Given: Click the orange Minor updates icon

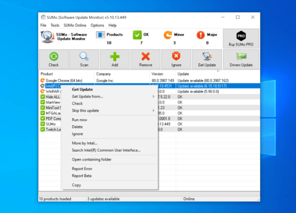Looking at the screenshot, I should [x=168, y=35].
